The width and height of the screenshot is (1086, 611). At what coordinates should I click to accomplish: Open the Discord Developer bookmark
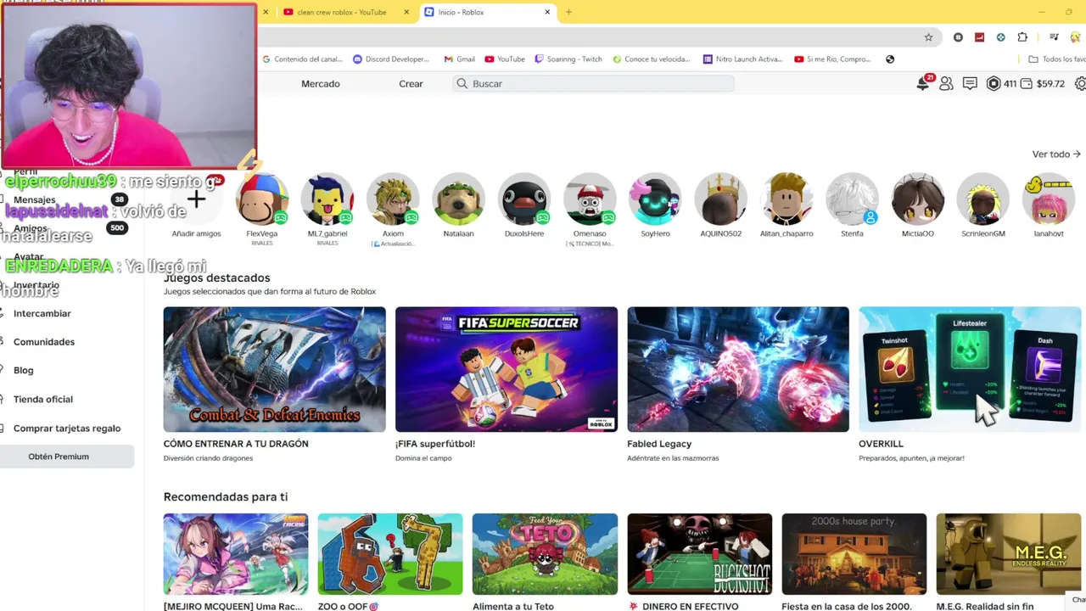(x=391, y=59)
